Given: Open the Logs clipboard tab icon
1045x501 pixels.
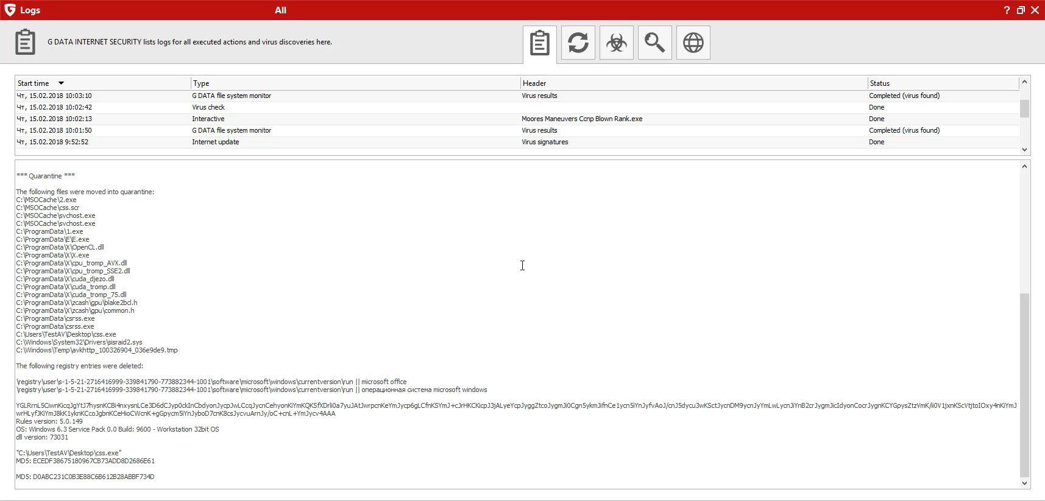Looking at the screenshot, I should tap(540, 43).
